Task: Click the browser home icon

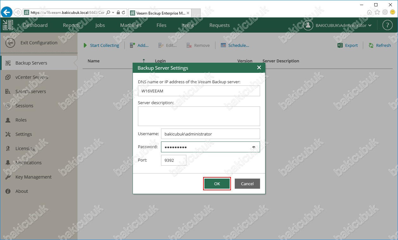Action: (370, 12)
